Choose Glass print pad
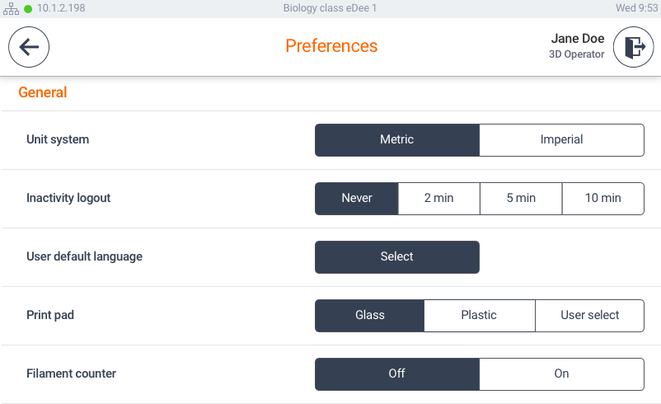The height and width of the screenshot is (404, 661). (370, 316)
